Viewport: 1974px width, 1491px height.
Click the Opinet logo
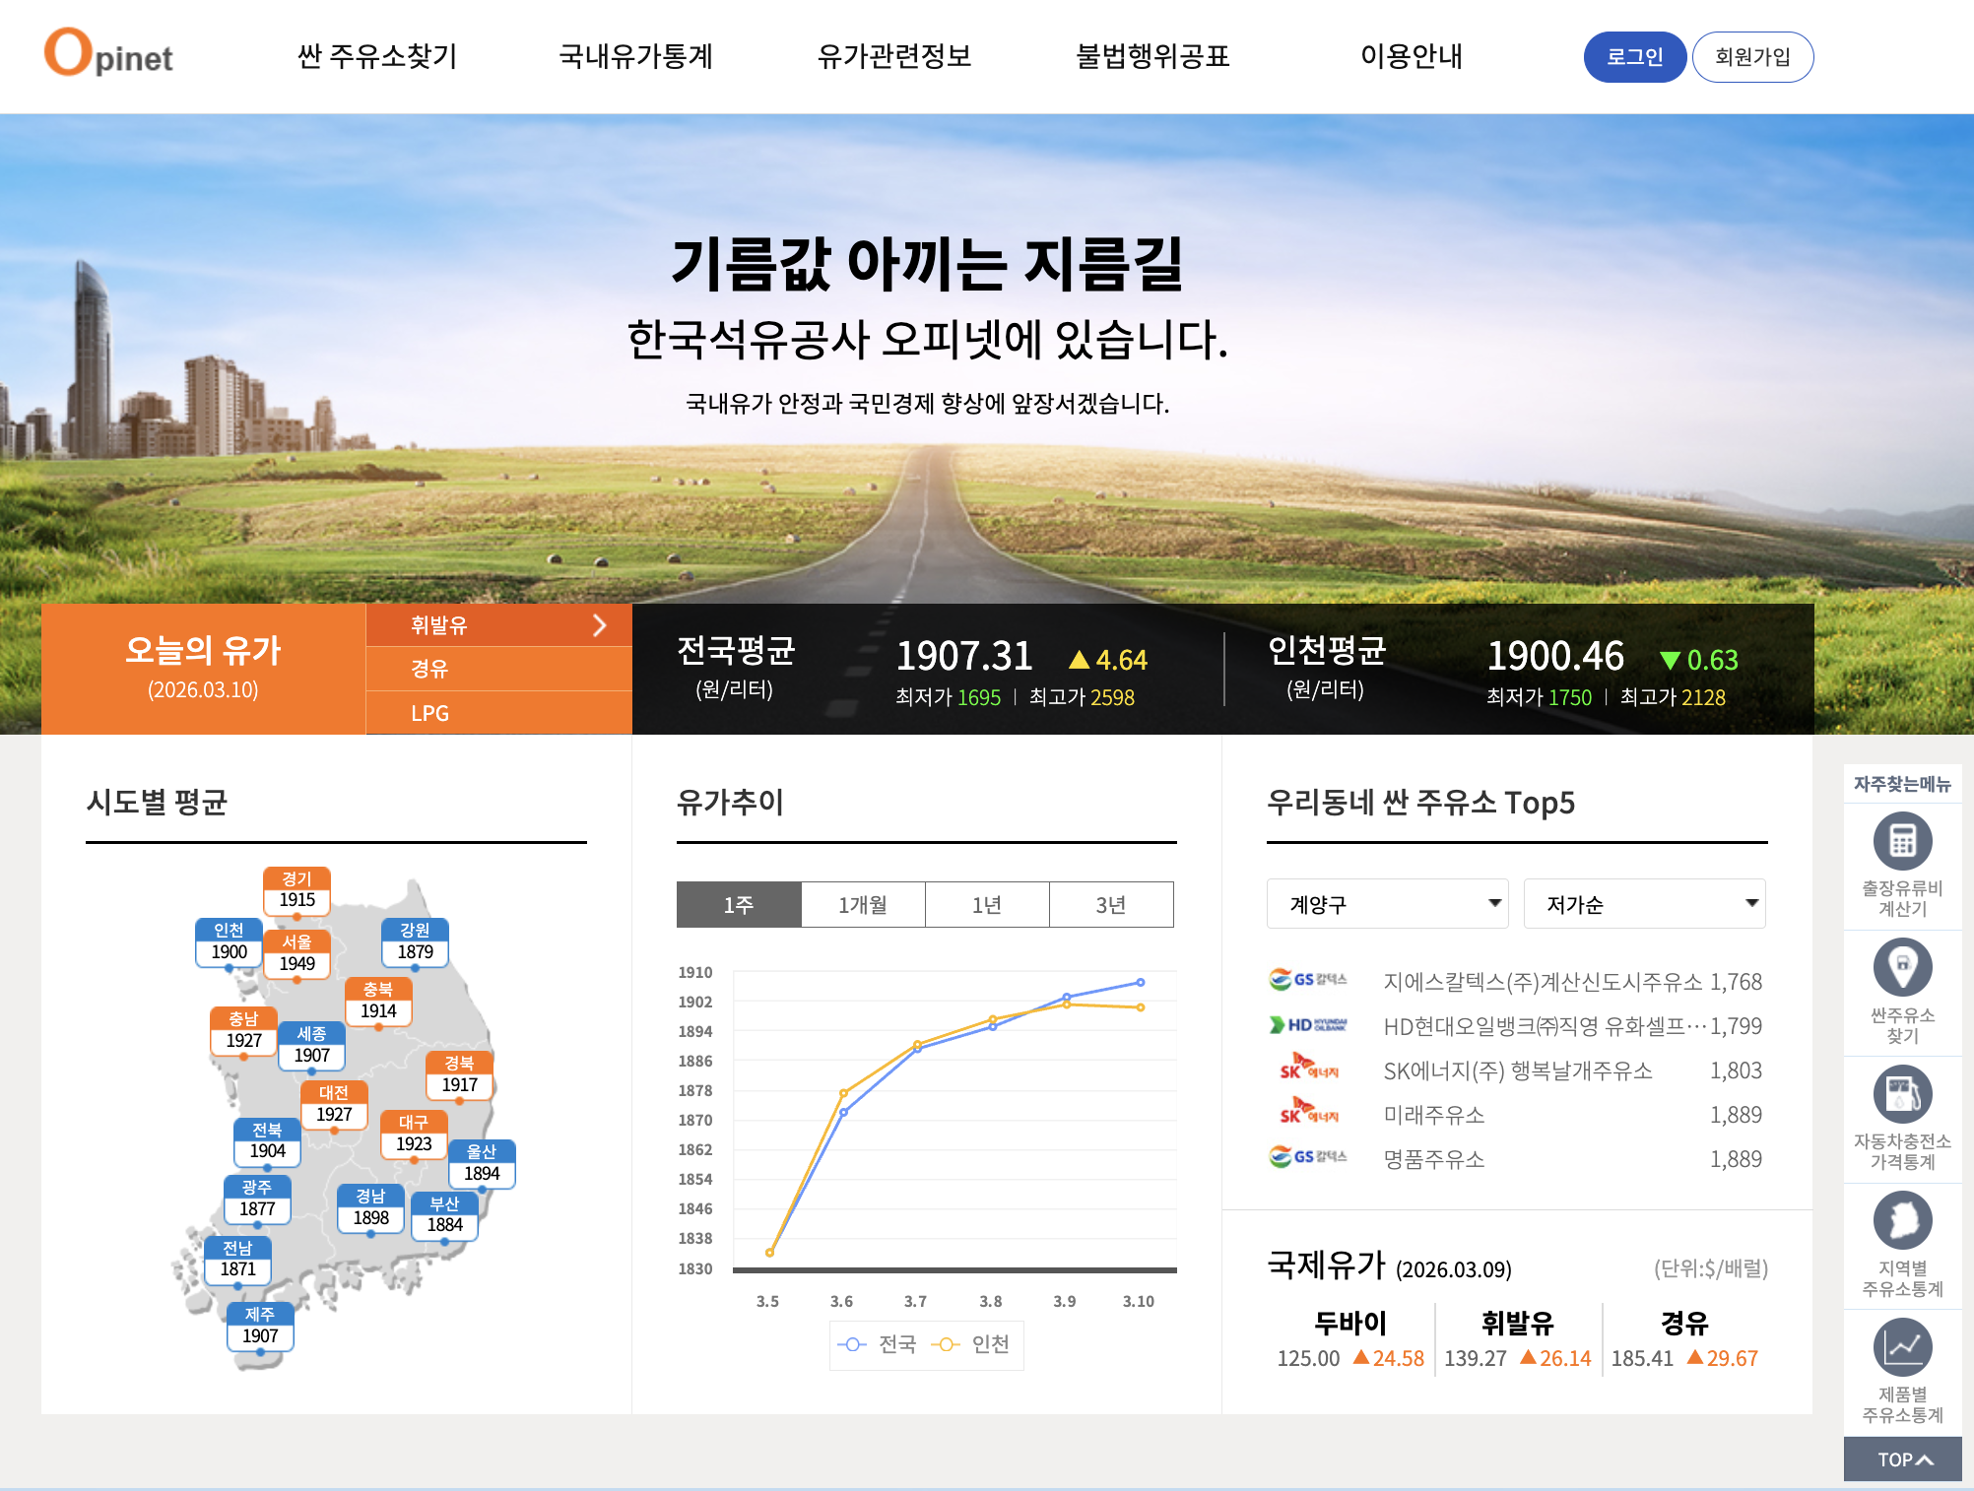coord(108,54)
